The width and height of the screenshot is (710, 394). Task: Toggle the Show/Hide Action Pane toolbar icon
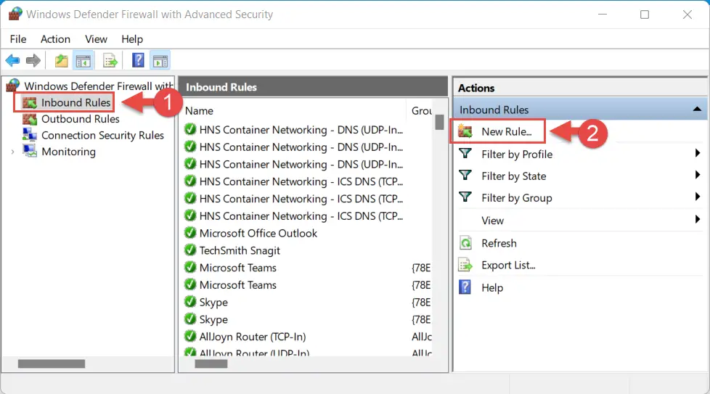(x=160, y=60)
